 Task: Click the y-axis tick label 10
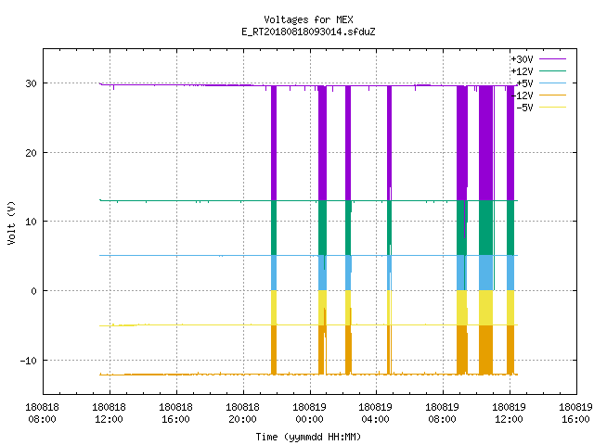[31, 222]
